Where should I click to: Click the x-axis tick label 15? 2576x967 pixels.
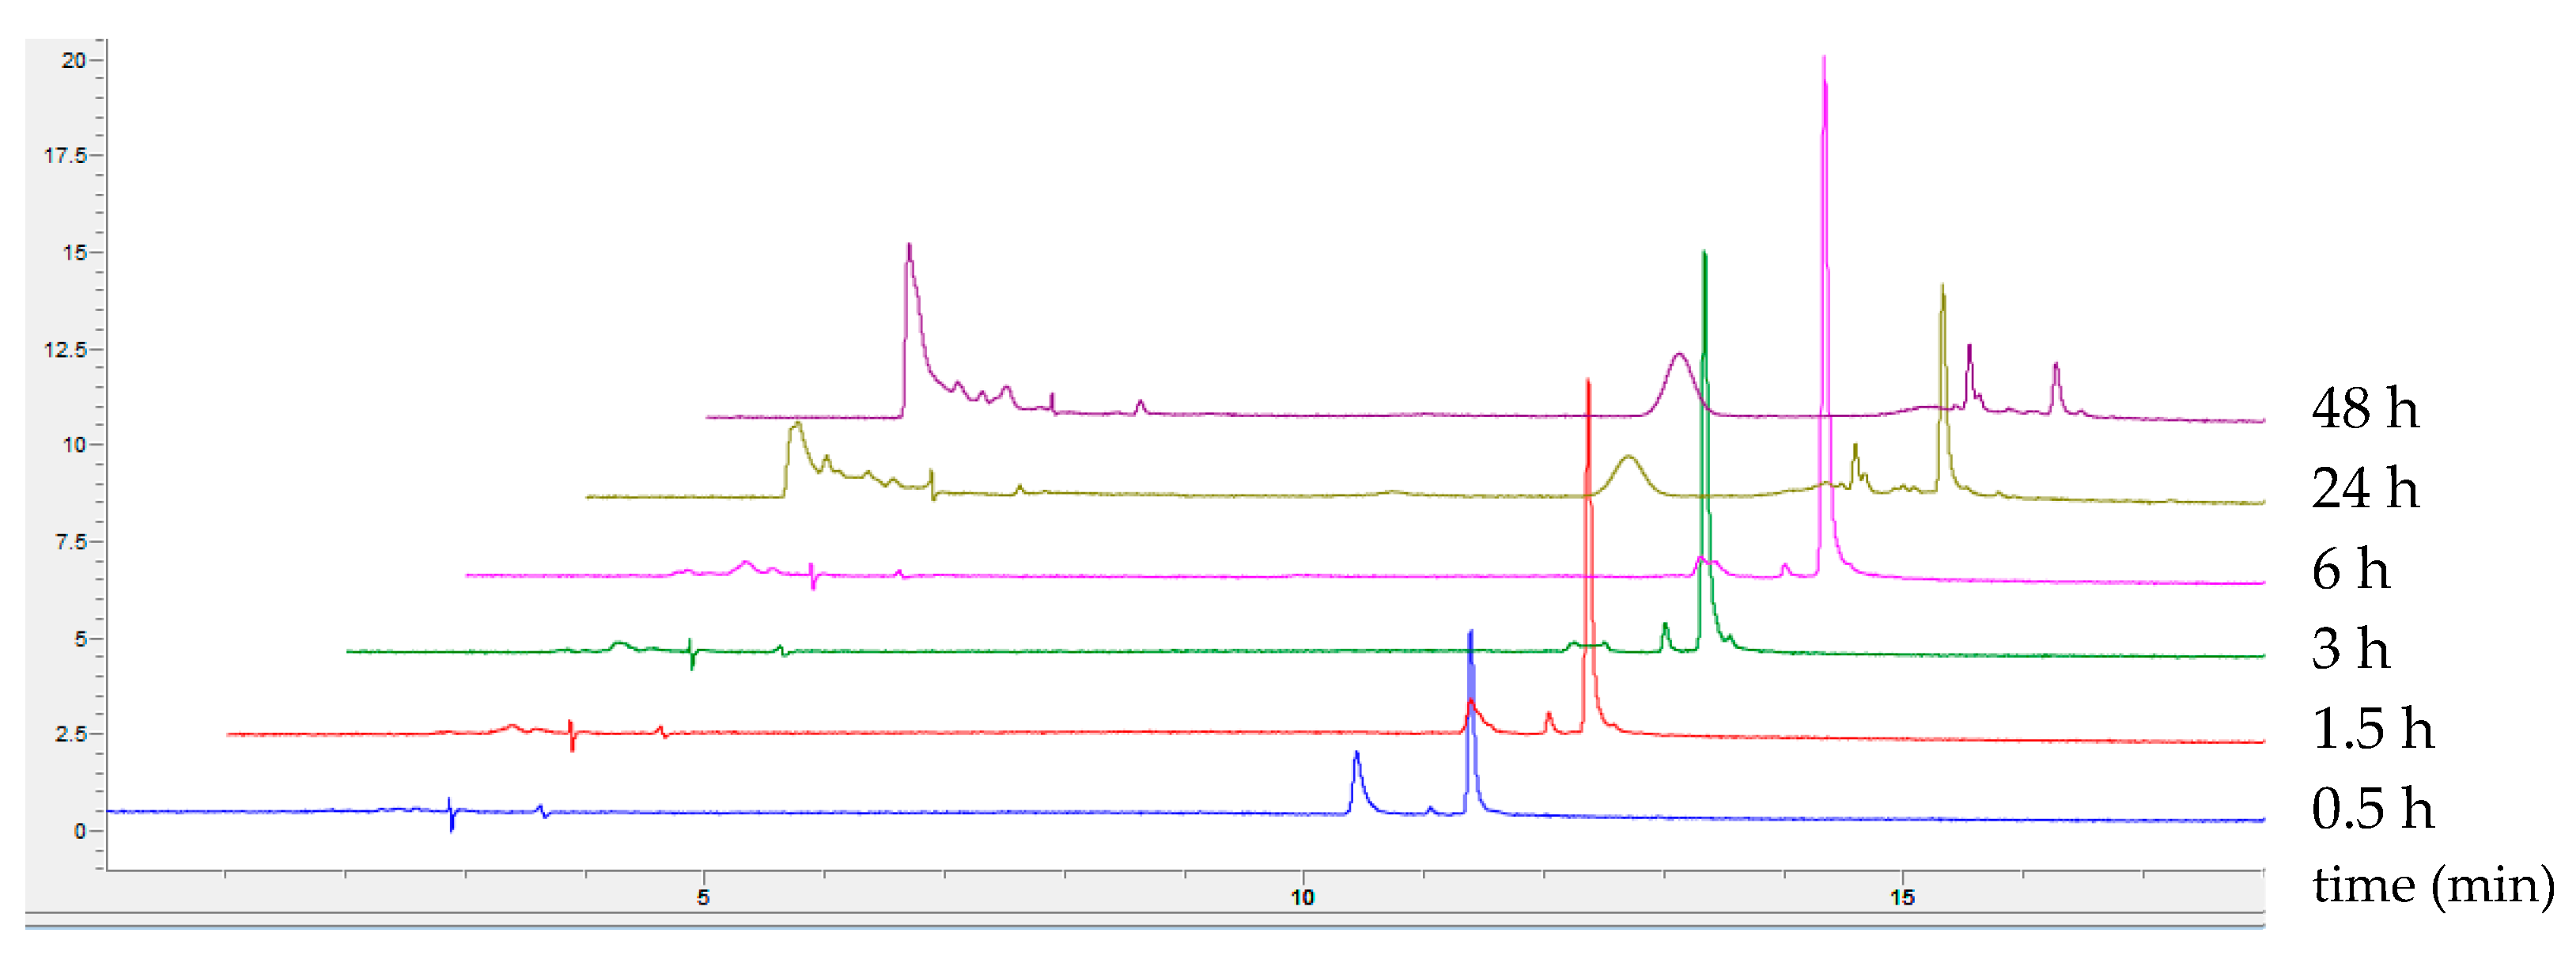click(x=1902, y=897)
